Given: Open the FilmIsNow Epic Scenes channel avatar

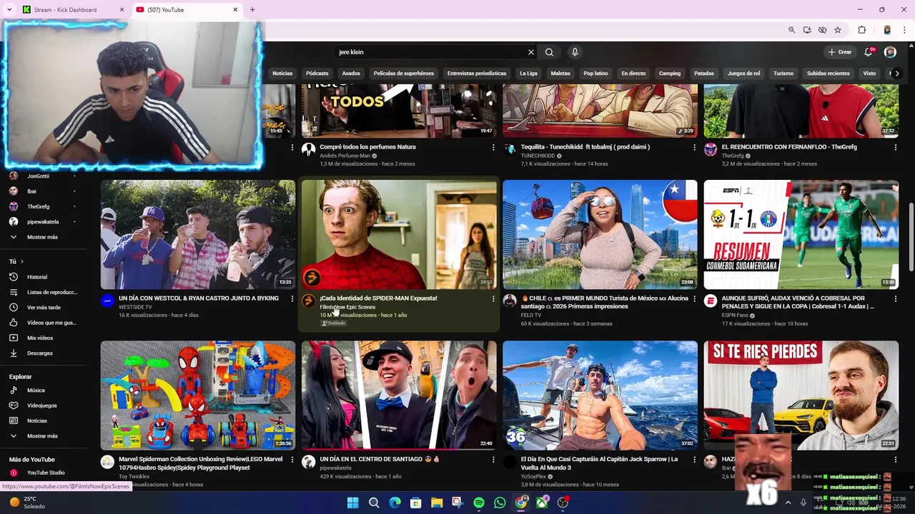Looking at the screenshot, I should pos(308,301).
